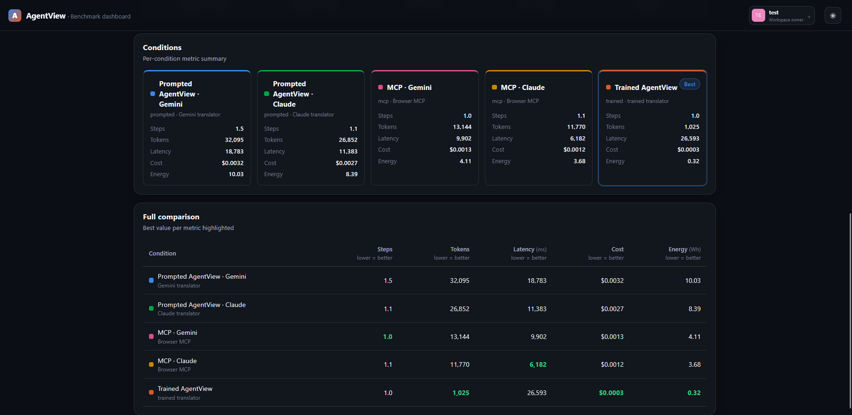Click the pink TE user avatar
Image resolution: width=852 pixels, height=415 pixels.
(758, 15)
